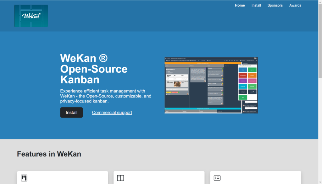The image size is (322, 184).
Task: Select the purple wisteria swatch in the board screenshot
Action: point(243,81)
